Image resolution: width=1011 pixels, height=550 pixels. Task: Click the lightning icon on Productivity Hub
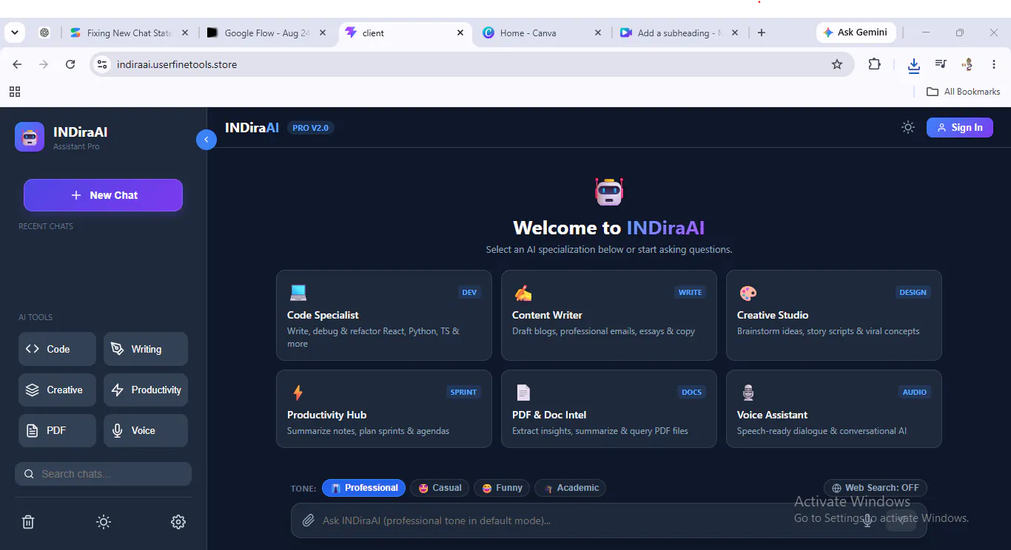298,393
